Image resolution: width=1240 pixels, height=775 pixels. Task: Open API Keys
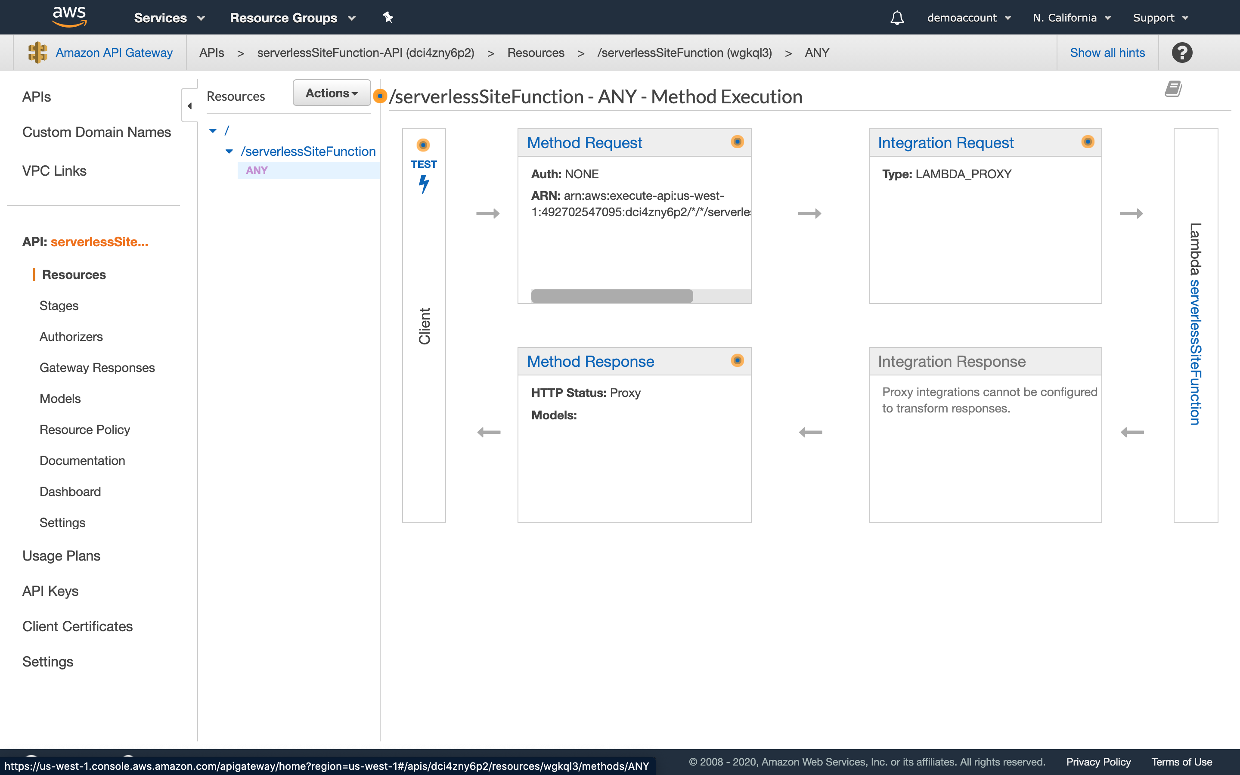(50, 591)
